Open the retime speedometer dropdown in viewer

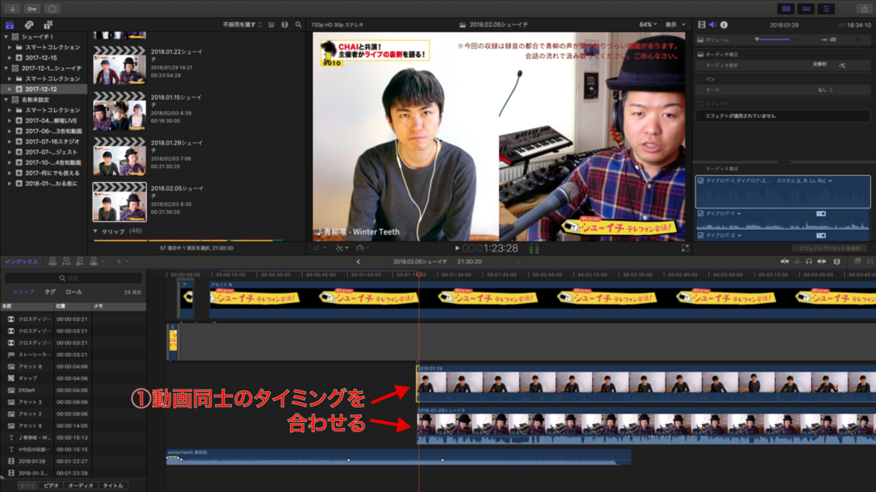tap(362, 249)
